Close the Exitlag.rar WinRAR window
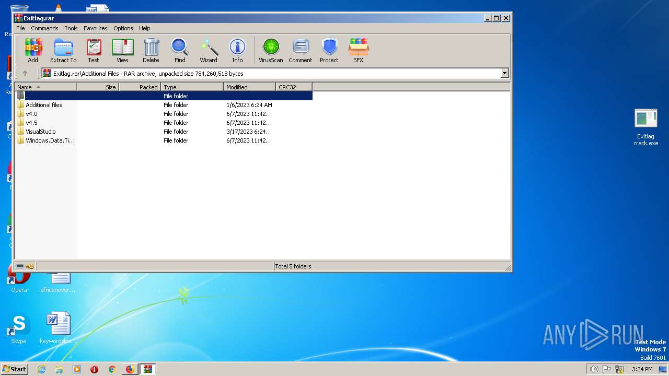Image resolution: width=669 pixels, height=376 pixels. 505,18
